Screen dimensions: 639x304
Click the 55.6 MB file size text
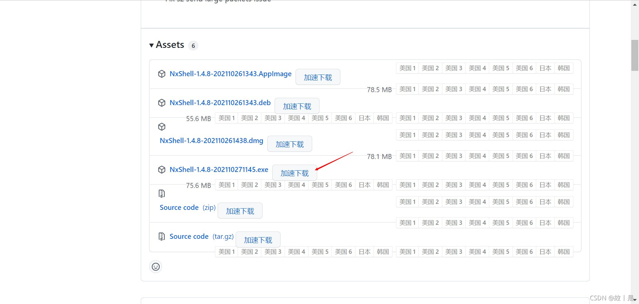point(198,119)
